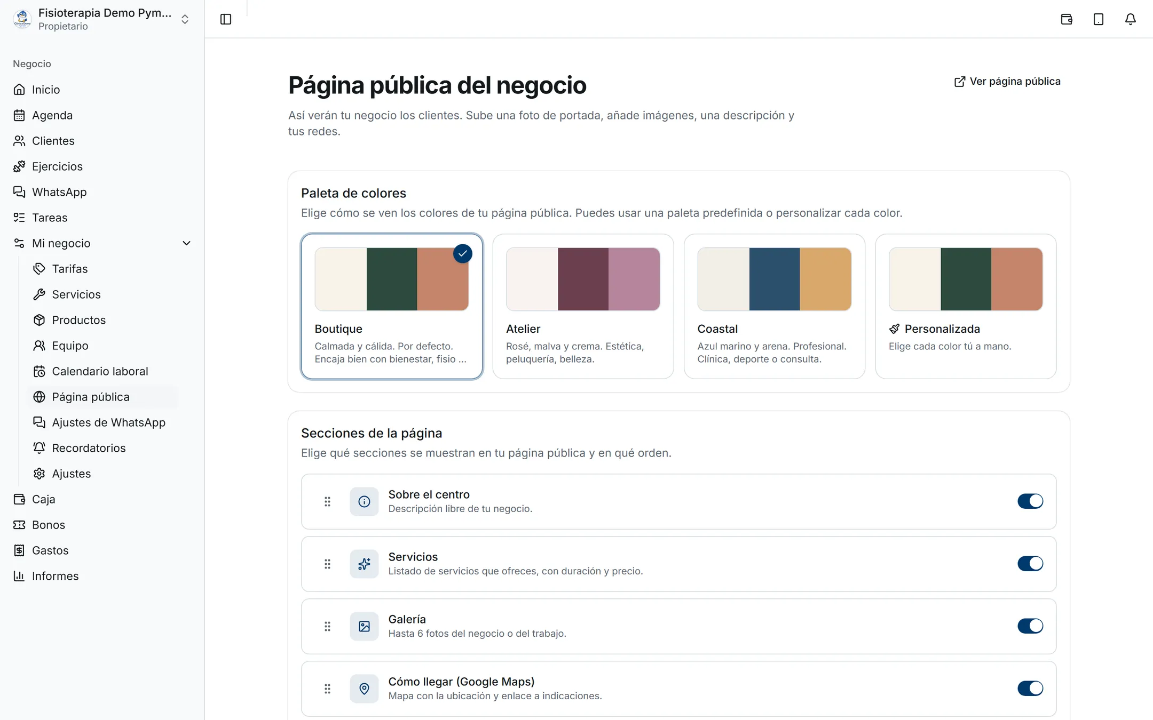Screen dimensions: 1153x720
Task: Toggle Cómo llegar (Google Maps) section
Action: [1030, 689]
